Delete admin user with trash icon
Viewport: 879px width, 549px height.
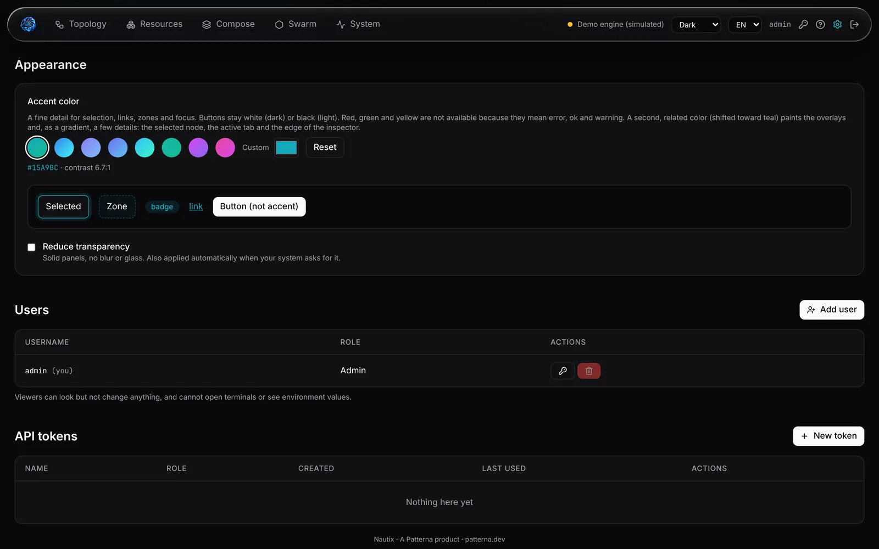pos(589,371)
